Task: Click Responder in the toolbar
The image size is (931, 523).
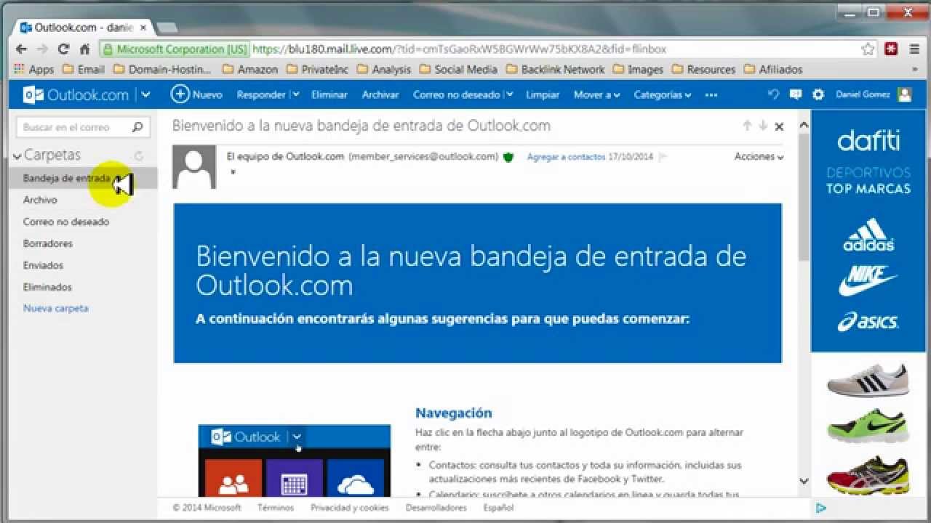Action: (x=261, y=94)
